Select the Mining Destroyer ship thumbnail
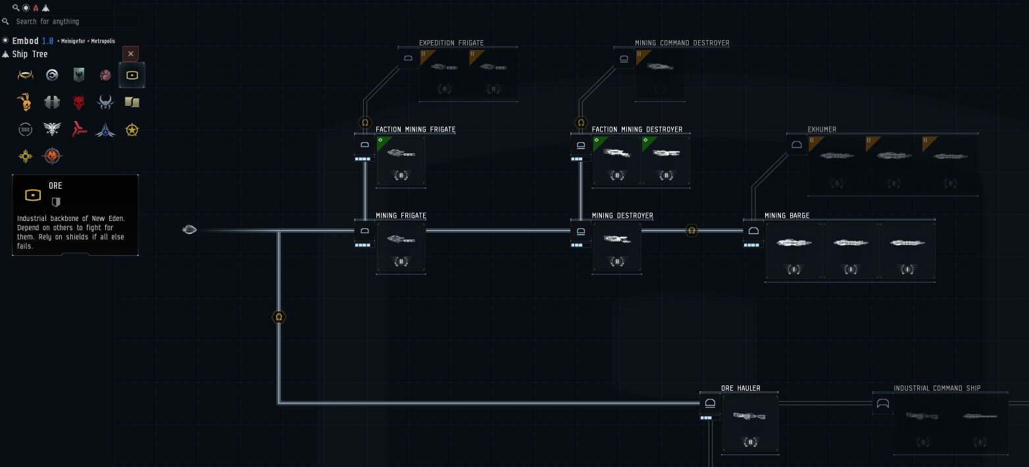 click(616, 247)
